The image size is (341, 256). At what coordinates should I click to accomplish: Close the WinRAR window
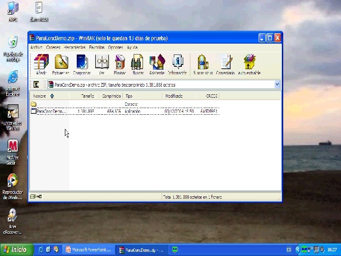pos(278,38)
